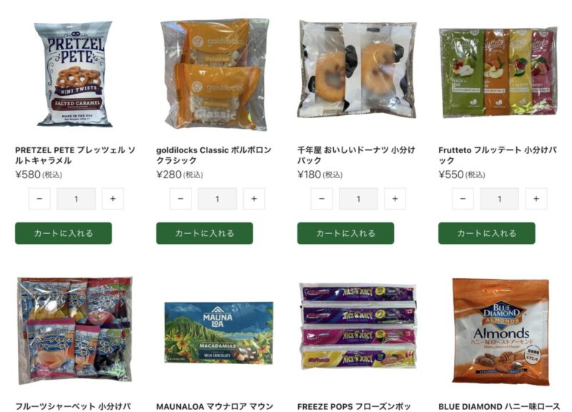The width and height of the screenshot is (572, 412).
Task: Increase quantity of 千年屋 donuts
Action: click(x=395, y=199)
